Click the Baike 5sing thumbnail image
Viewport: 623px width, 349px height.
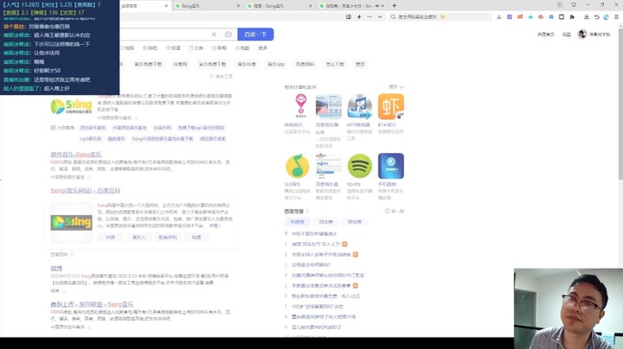point(72,223)
